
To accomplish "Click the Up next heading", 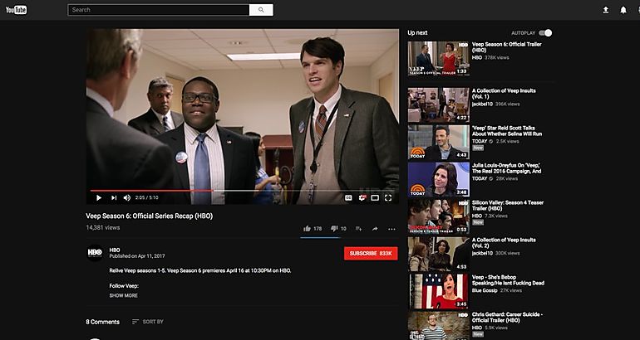I will 417,33.
